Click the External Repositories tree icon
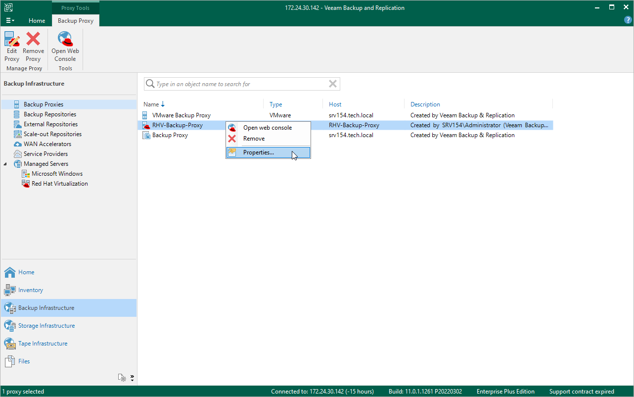 coord(17,124)
